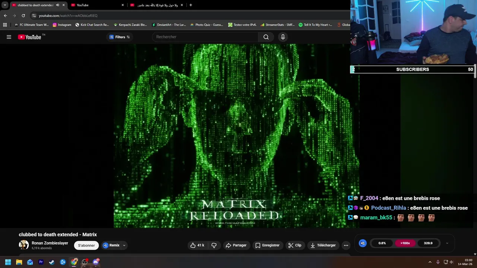Open Kenpachi Zaraki bookmark
The height and width of the screenshot is (268, 477).
coord(130,25)
